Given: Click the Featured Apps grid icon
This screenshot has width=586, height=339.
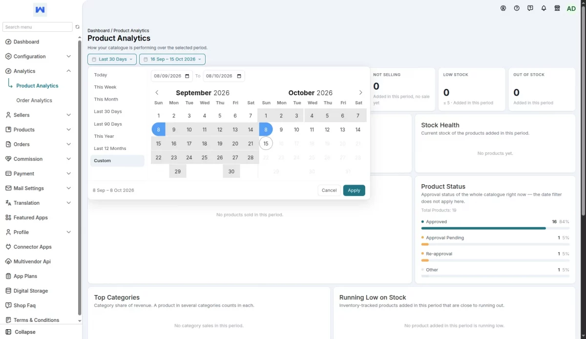Looking at the screenshot, I should pyautogui.click(x=8, y=218).
